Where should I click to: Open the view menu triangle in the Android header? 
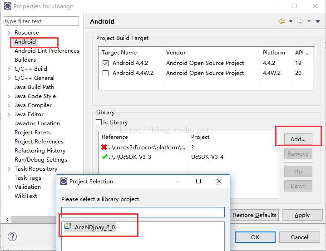pyautogui.click(x=318, y=21)
